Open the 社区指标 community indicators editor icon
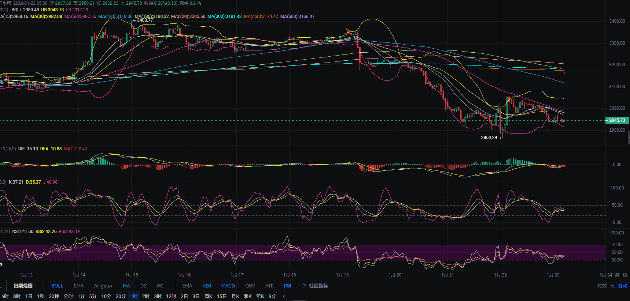The width and height of the screenshot is (630, 301). click(303, 286)
